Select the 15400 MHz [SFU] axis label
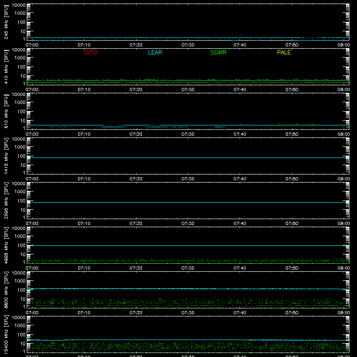 tap(6, 334)
